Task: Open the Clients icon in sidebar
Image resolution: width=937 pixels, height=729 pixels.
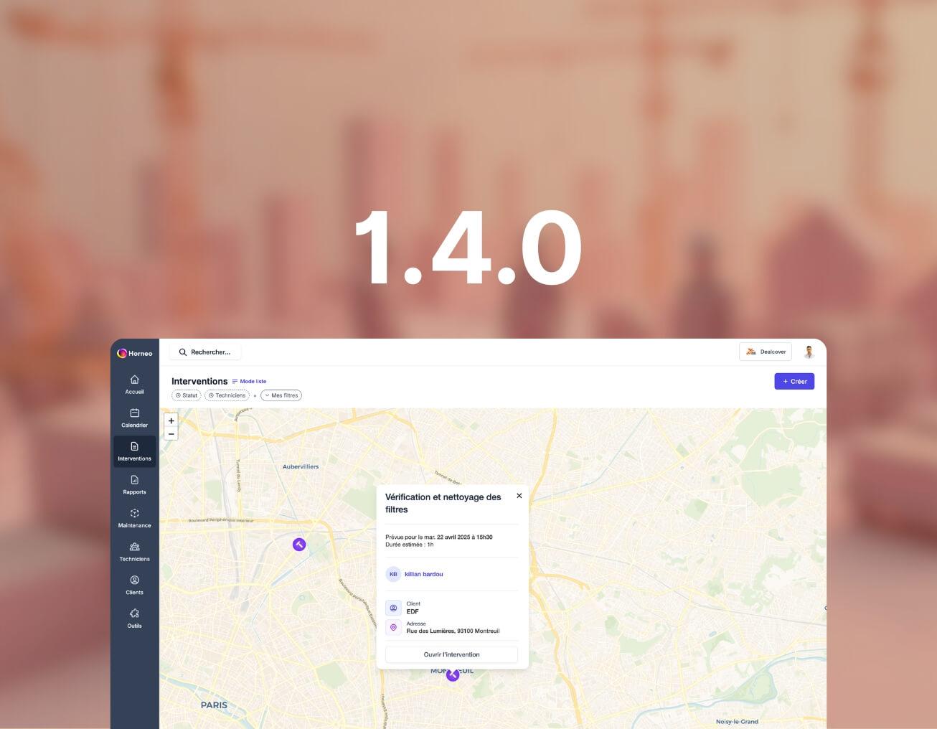Action: (x=134, y=580)
